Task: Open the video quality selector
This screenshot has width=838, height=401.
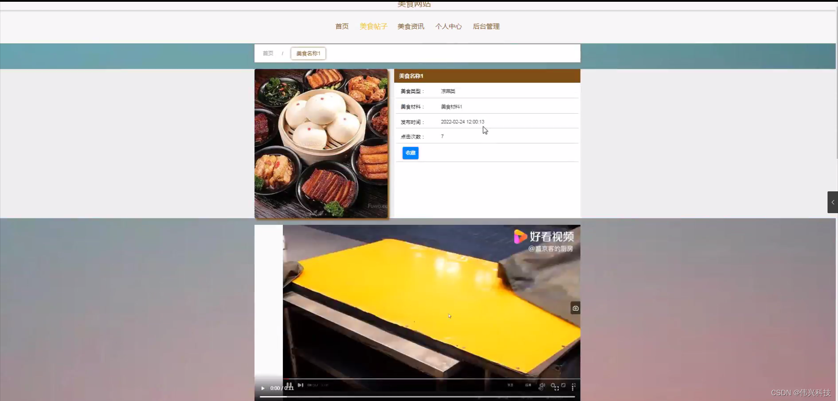Action: pos(528,385)
